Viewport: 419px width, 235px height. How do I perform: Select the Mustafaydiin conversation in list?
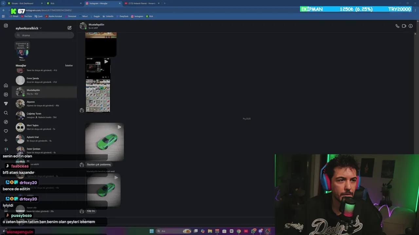[45, 92]
